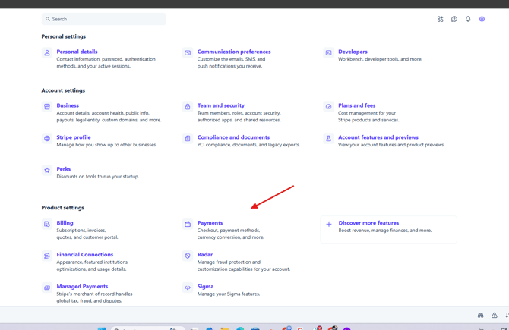Click the flask icon beside Account features and previews
Viewport: 509px width, 330px height.
tap(328, 138)
